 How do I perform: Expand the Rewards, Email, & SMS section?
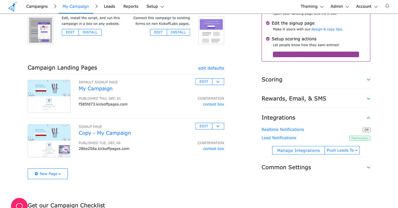[368, 99]
